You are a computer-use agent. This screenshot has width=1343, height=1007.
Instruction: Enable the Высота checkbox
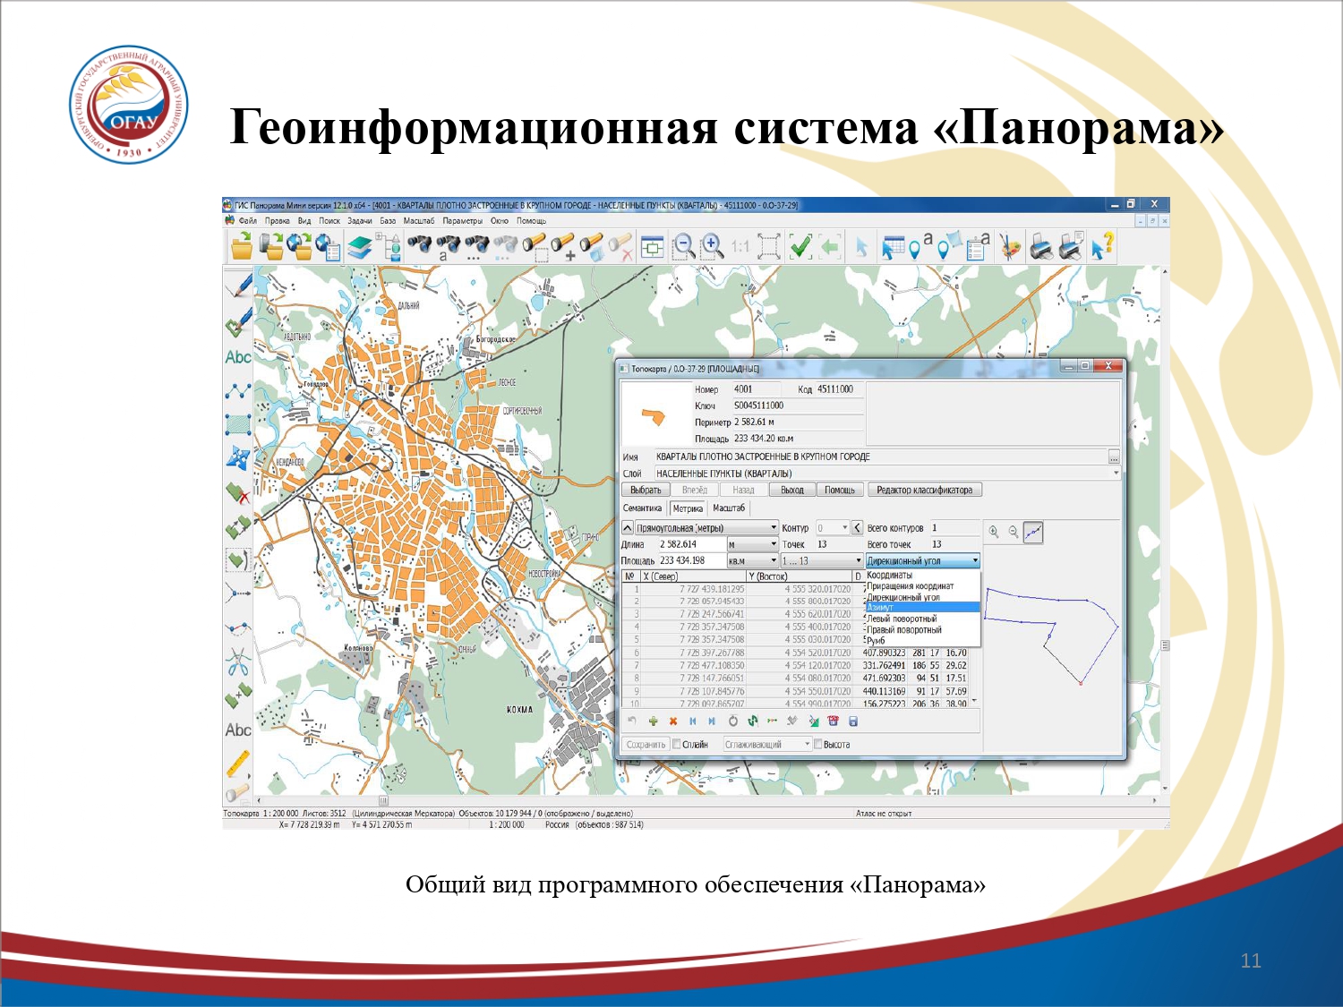[817, 744]
